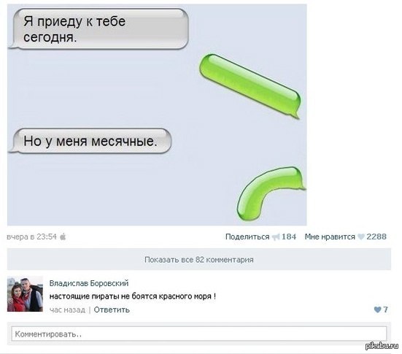The image size is (402, 354).
Task: Open the posted chat screenshot image
Action: point(157,115)
